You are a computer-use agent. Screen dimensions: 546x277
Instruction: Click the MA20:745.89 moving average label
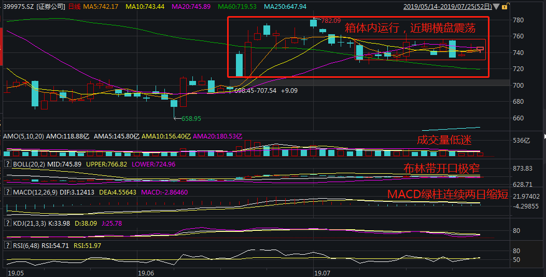click(x=191, y=7)
